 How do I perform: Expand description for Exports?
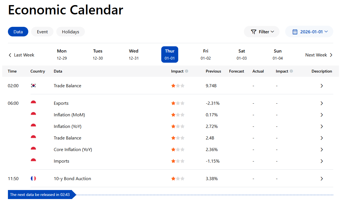(x=322, y=103)
